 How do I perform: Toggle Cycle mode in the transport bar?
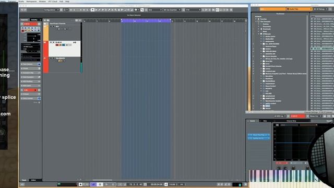93,184
